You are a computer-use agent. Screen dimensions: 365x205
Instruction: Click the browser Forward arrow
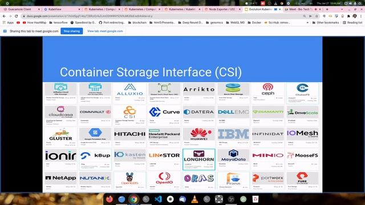[x=10, y=16]
